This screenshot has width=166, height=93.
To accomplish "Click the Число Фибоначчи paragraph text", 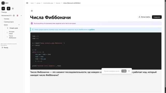I will [93, 74].
